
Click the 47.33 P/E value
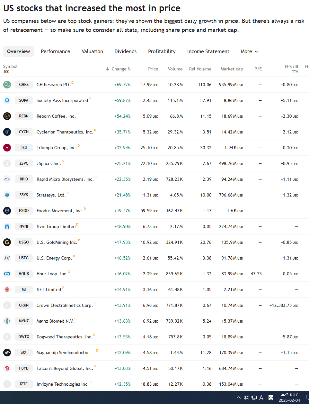[256, 274]
